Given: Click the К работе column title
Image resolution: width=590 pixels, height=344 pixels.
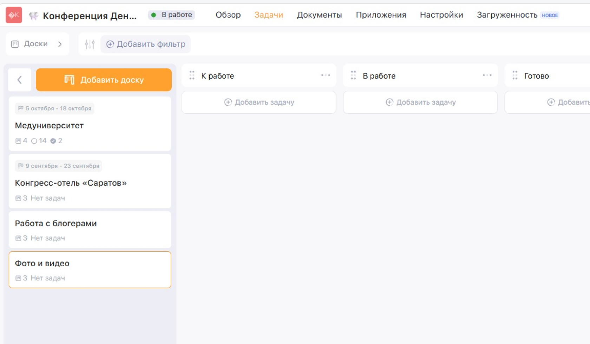Looking at the screenshot, I should click(217, 76).
